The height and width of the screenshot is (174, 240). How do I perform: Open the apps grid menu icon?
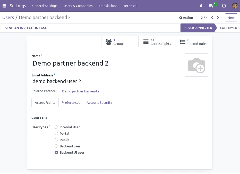tap(4, 6)
